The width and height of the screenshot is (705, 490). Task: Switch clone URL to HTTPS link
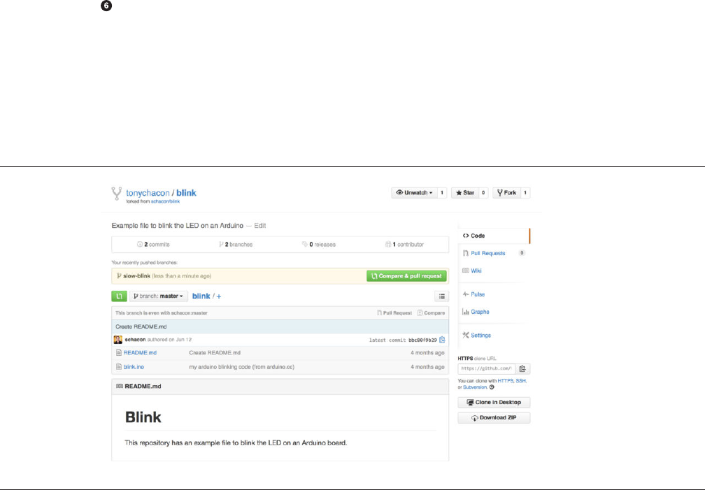click(x=505, y=381)
